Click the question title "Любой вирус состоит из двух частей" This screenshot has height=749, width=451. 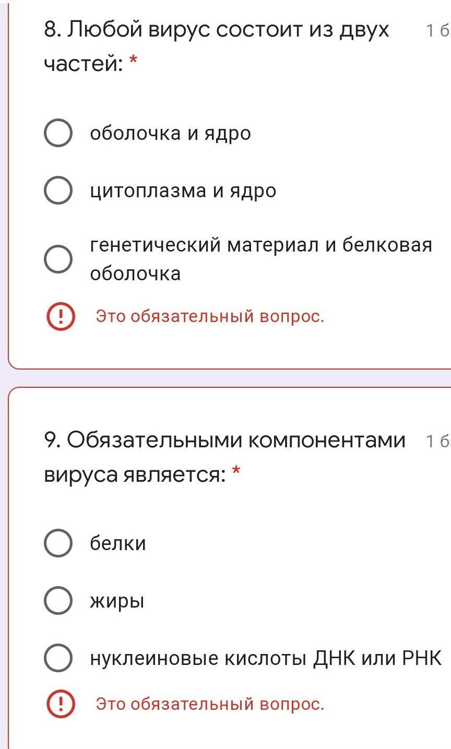point(216,46)
